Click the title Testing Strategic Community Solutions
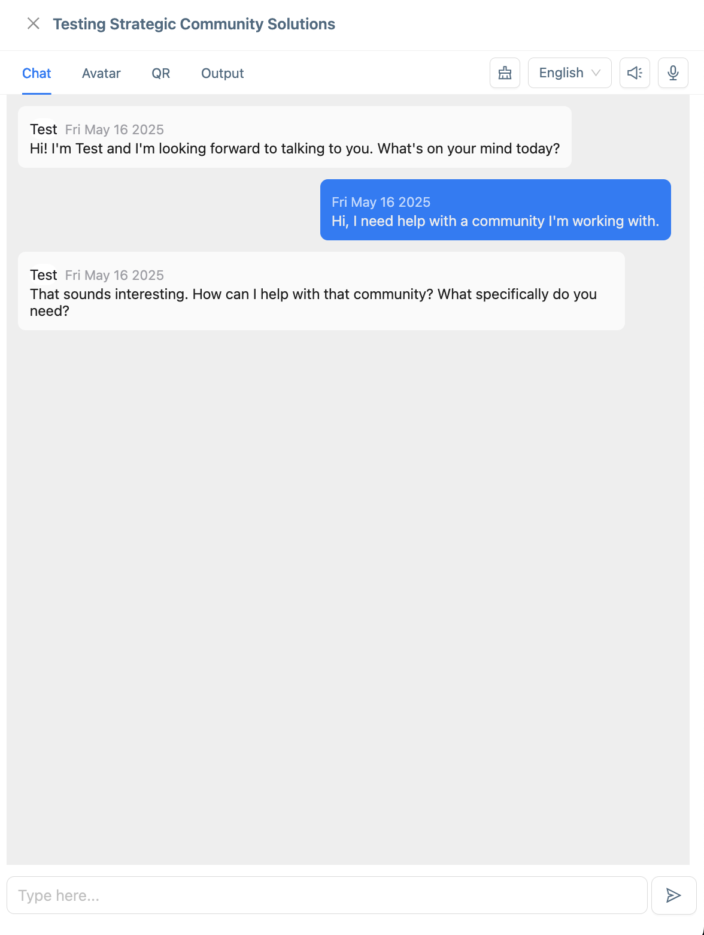The image size is (704, 935). click(x=194, y=24)
